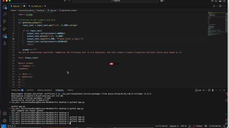Change end of line sequence LF
The image size is (229, 128).
190,126
